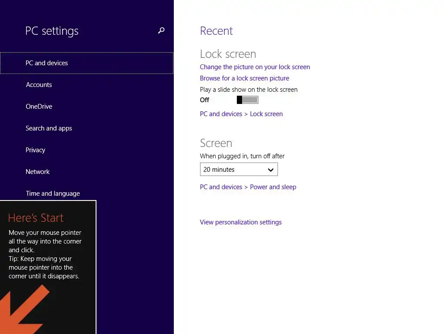Open Search and apps settings
This screenshot has height=334, width=445.
49,128
